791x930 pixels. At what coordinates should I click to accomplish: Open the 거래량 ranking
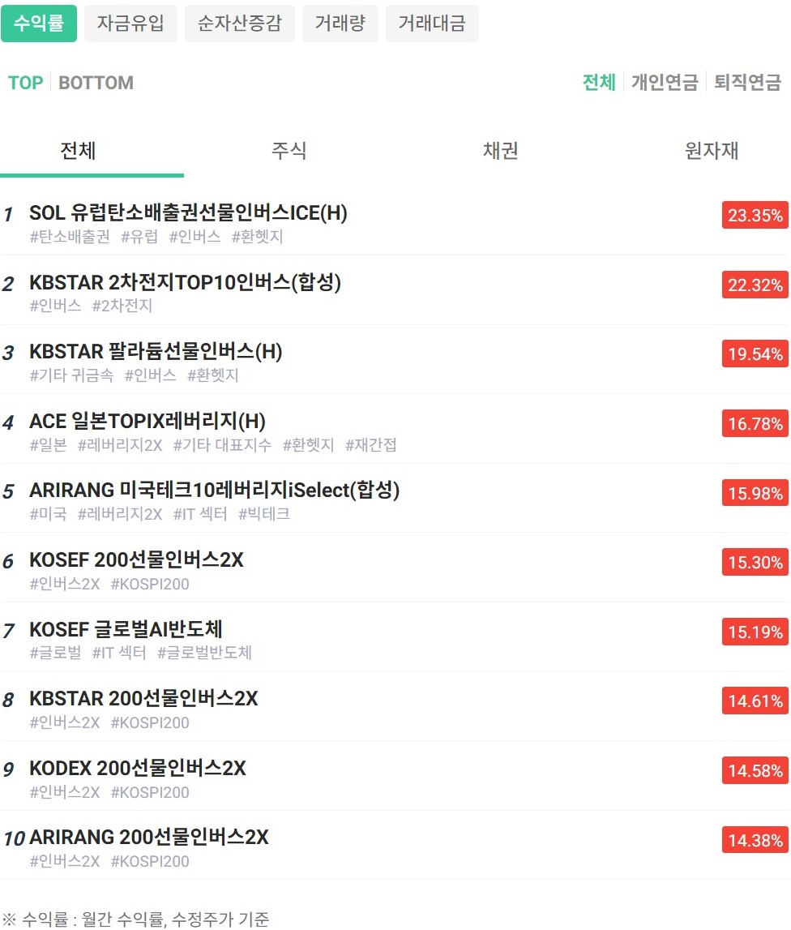click(340, 24)
